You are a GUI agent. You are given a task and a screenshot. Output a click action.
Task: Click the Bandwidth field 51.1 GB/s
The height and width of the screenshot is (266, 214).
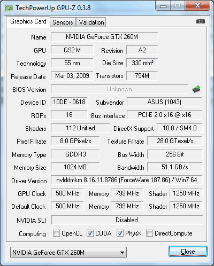[x=175, y=167]
